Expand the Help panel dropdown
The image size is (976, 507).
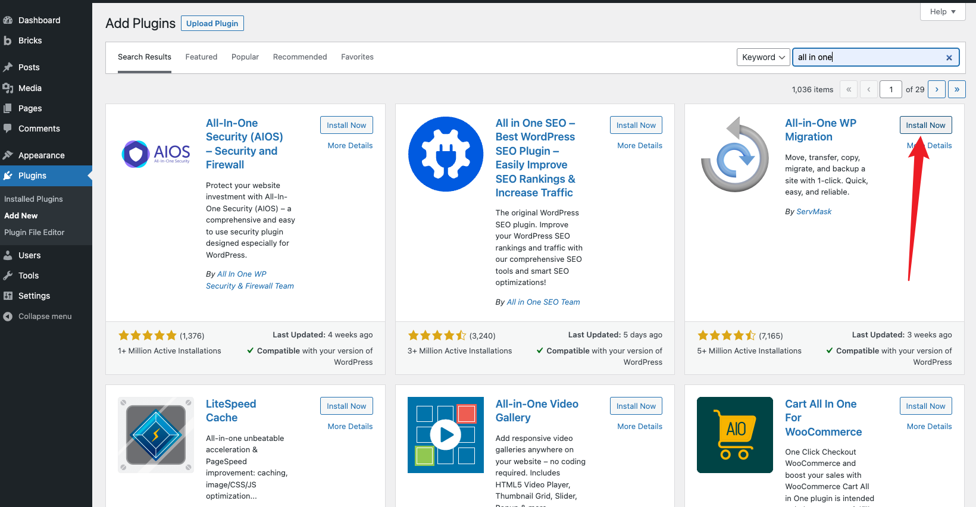[943, 12]
